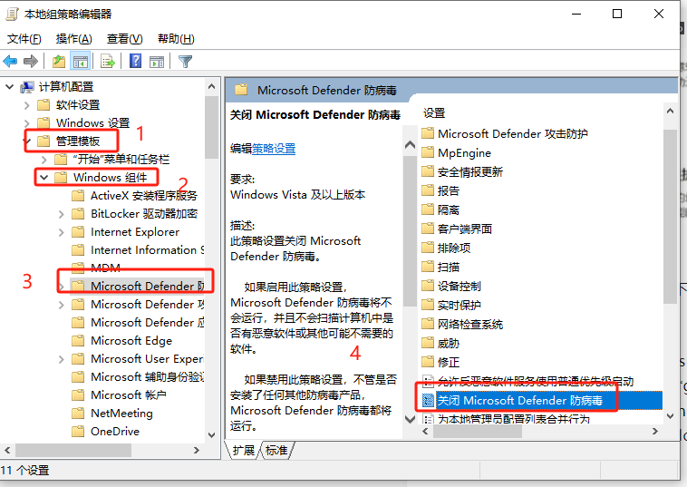This screenshot has width=687, height=487.
Task: Click the folder icon beside MpEngine
Action: click(x=428, y=152)
